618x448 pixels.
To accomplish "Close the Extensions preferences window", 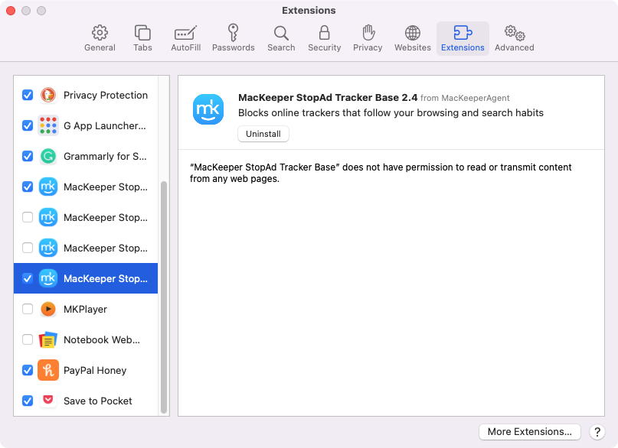I will pyautogui.click(x=11, y=11).
